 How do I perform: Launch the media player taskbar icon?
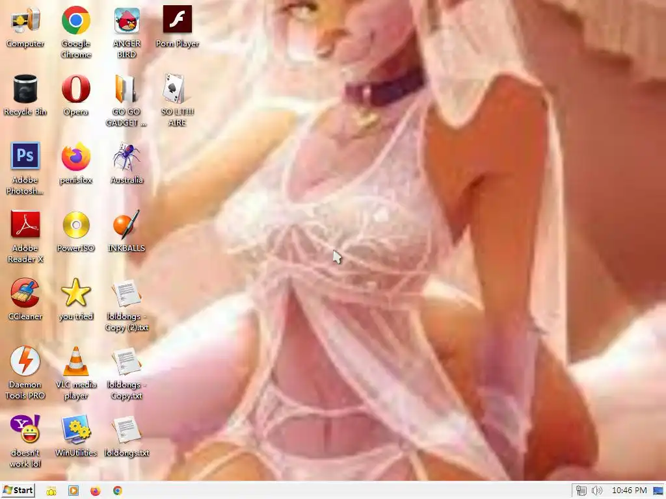point(73,491)
